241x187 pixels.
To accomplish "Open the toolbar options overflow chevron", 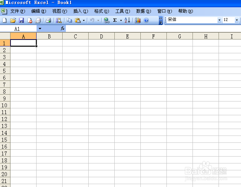I will pyautogui.click(x=161, y=21).
